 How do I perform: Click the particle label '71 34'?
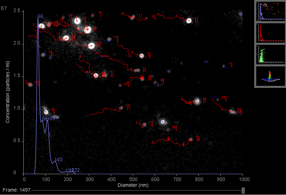point(144,69)
